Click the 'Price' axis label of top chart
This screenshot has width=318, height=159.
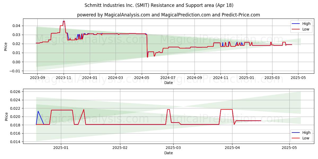(x=6, y=46)
